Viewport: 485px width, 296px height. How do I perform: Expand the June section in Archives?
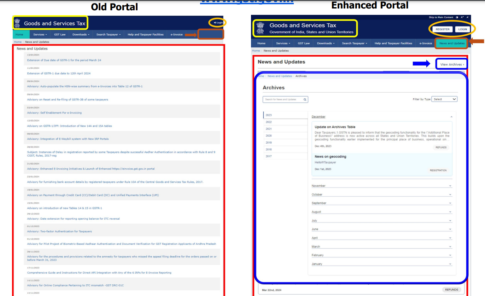382,229
